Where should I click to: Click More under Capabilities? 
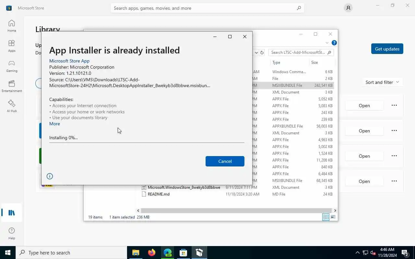[x=54, y=124]
